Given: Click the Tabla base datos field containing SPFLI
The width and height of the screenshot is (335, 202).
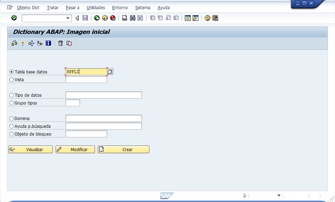Looking at the screenshot, I should click(x=86, y=72).
